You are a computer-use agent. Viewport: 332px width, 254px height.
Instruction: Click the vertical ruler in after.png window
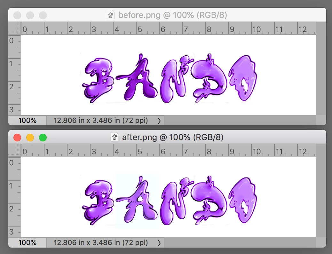(15, 197)
